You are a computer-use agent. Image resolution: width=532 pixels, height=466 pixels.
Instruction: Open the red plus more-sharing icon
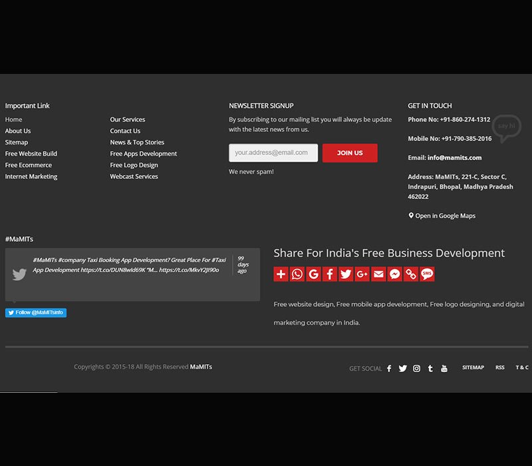click(281, 274)
